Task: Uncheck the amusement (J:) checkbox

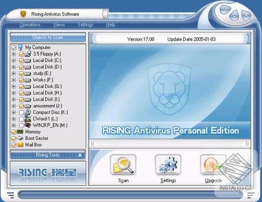Action: tap(21, 106)
